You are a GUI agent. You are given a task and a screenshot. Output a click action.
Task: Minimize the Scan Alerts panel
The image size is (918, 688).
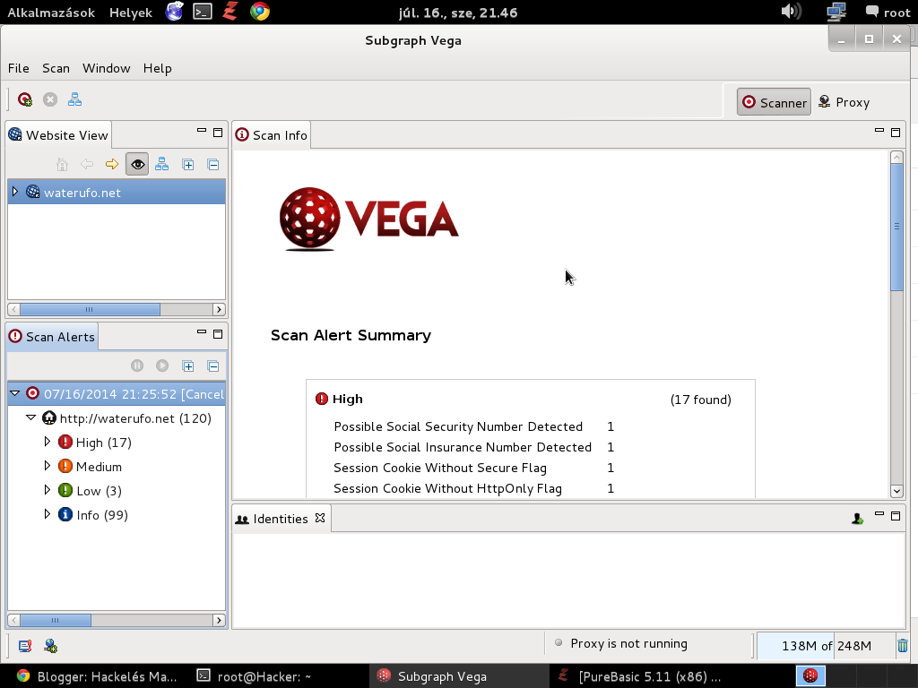(202, 332)
